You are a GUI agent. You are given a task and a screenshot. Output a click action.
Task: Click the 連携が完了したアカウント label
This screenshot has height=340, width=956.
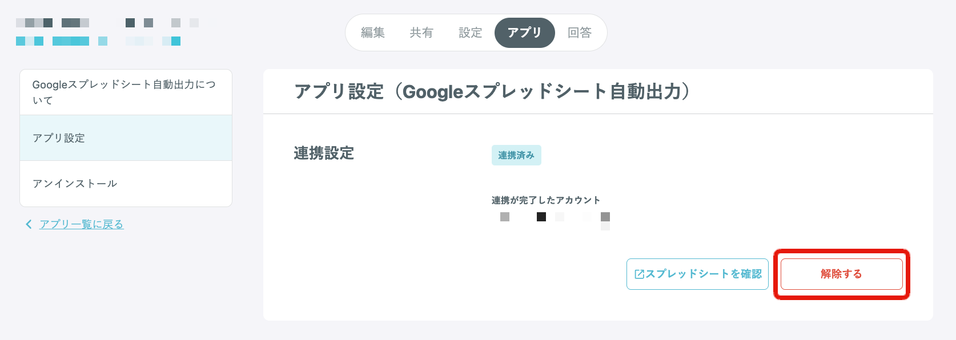pyautogui.click(x=546, y=200)
